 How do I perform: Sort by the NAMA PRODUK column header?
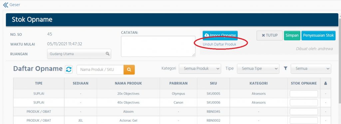click(x=128, y=83)
